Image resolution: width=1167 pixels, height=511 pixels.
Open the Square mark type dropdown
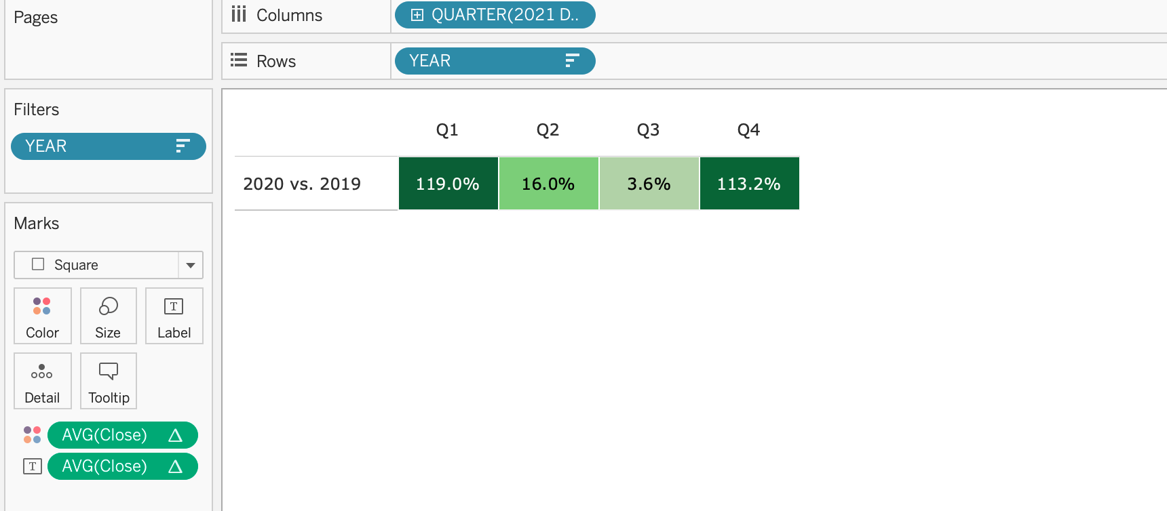[190, 265]
